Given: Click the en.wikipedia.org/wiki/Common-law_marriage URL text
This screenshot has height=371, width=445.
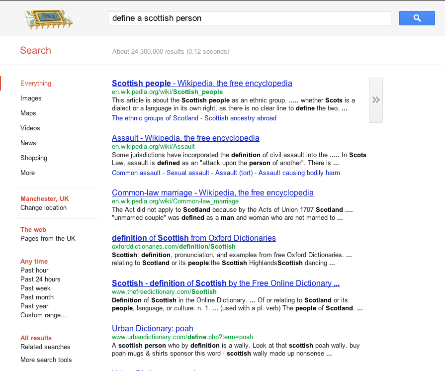Looking at the screenshot, I should click(175, 201).
